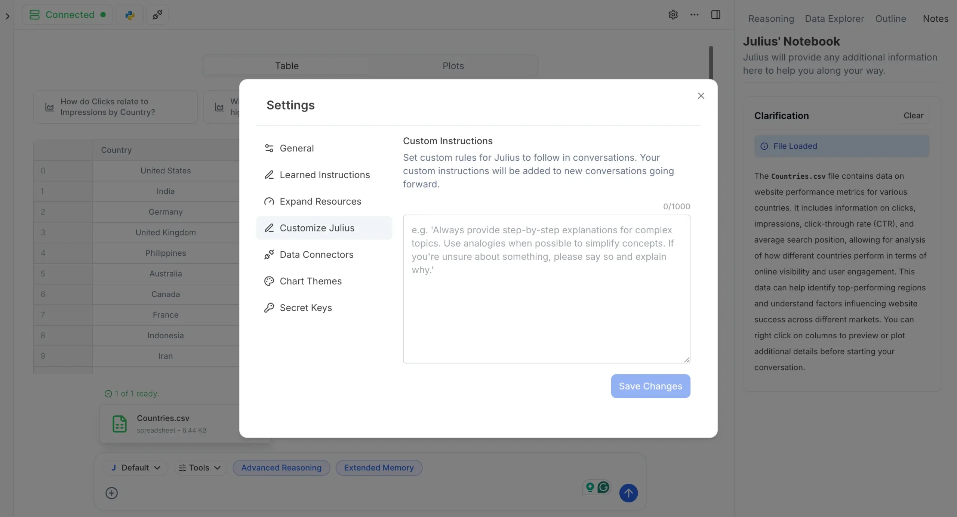The height and width of the screenshot is (517, 957).
Task: Toggle the Extended Memory pill
Action: 379,468
